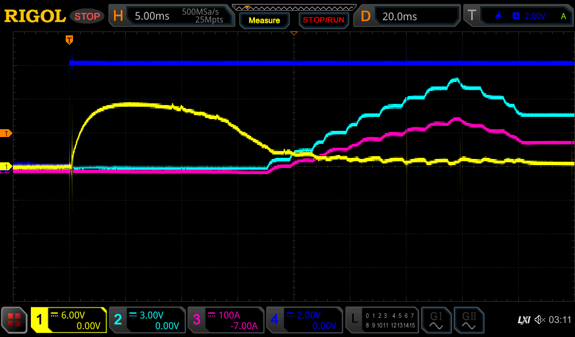
Task: Open the trigger settings panel
Action: coord(520,16)
